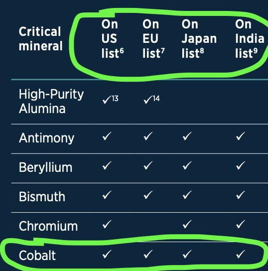Click the Bismuth India list checkmark
The image size is (268, 271).
[241, 195]
